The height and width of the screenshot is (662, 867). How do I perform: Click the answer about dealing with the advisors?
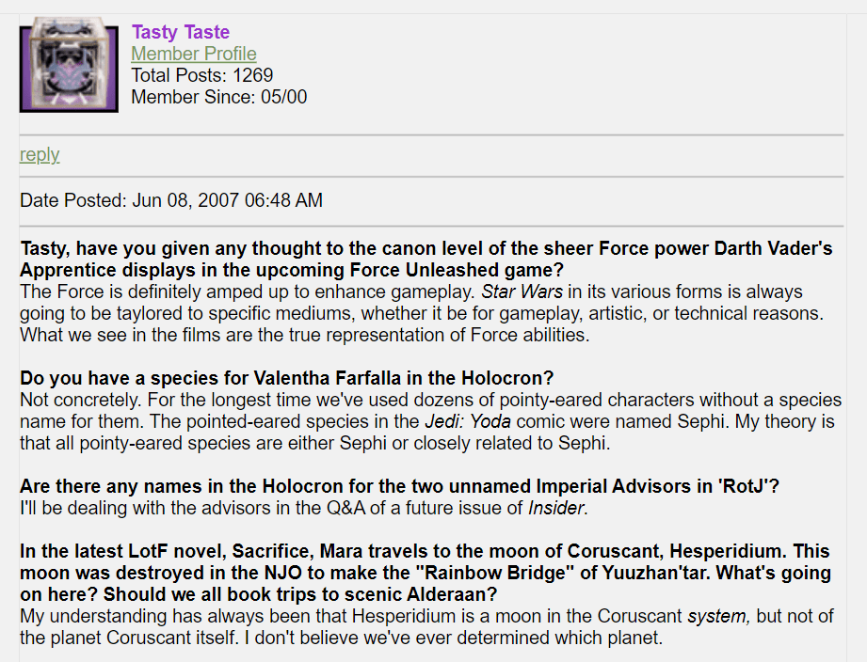pyautogui.click(x=273, y=509)
